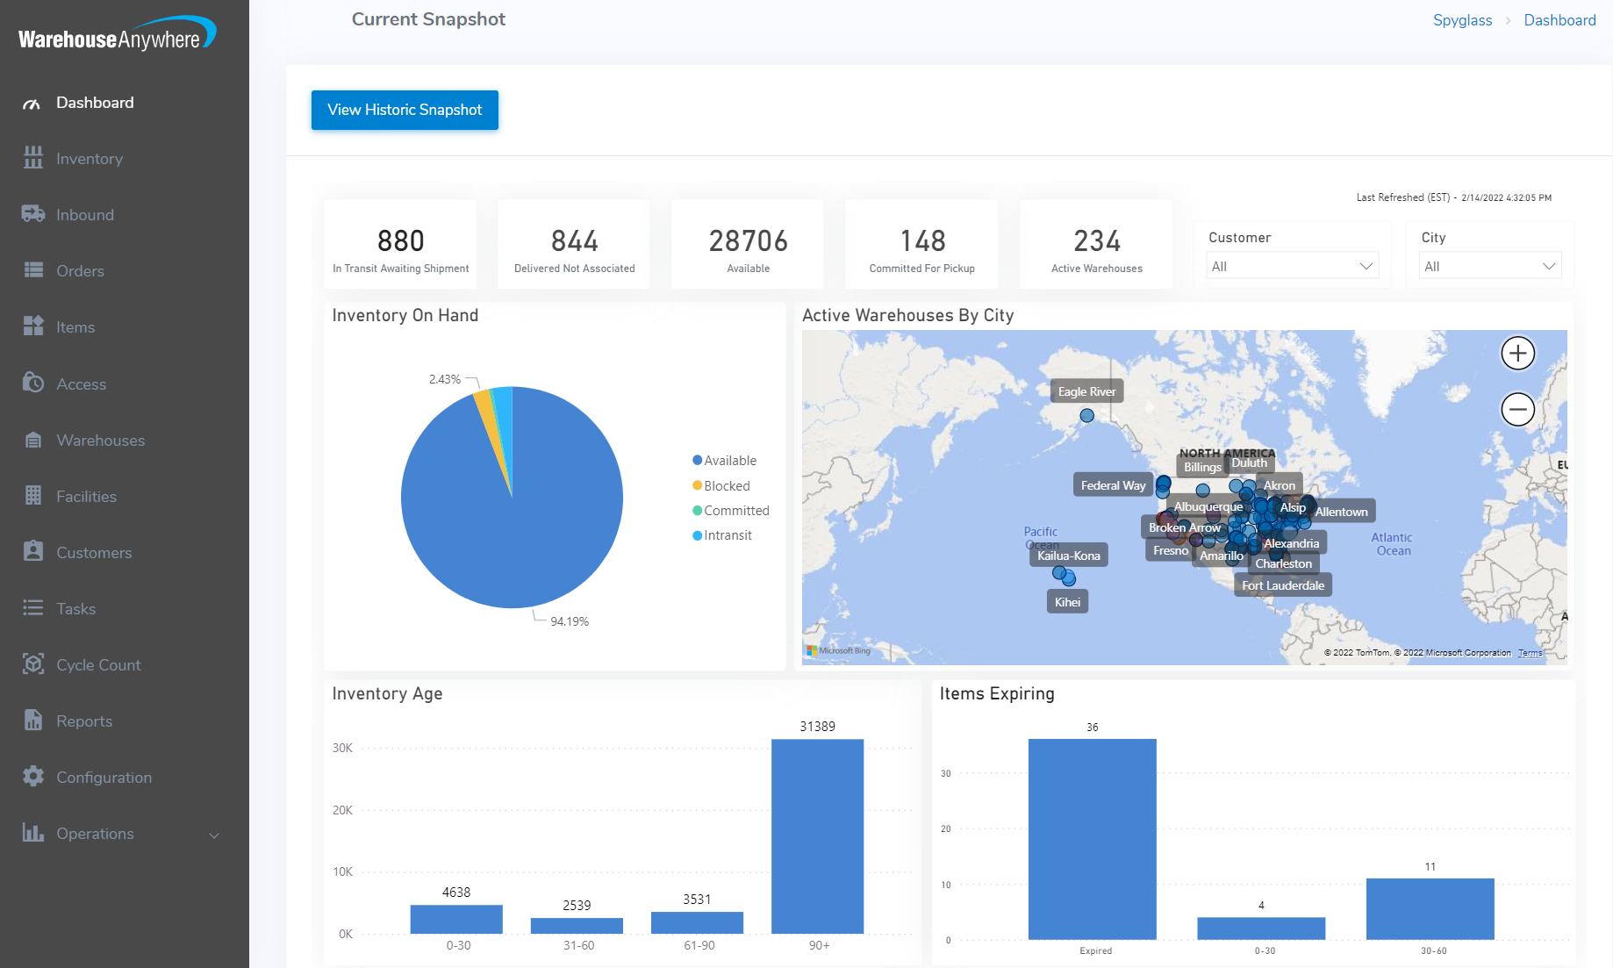This screenshot has width=1613, height=968.
Task: Open Customers using the person icon
Action: tap(33, 552)
